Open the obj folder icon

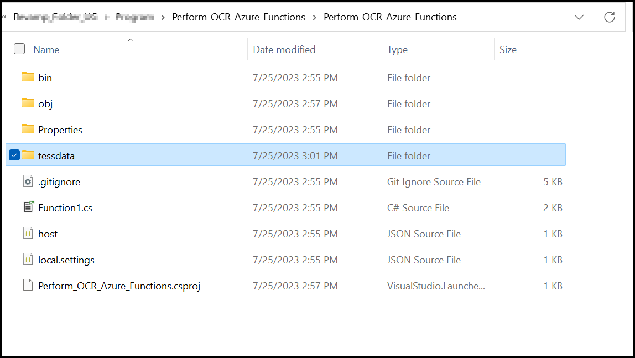(x=28, y=103)
